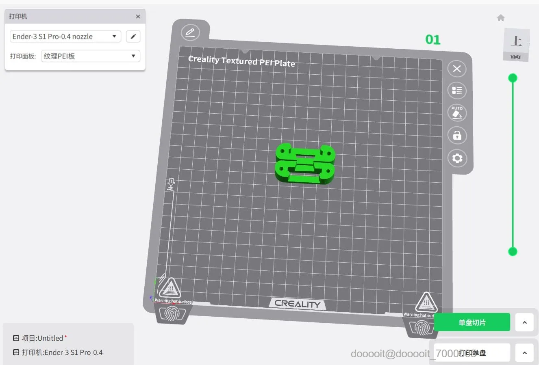539x365 pixels.
Task: Click the plate number 01 label
Action: (x=433, y=40)
